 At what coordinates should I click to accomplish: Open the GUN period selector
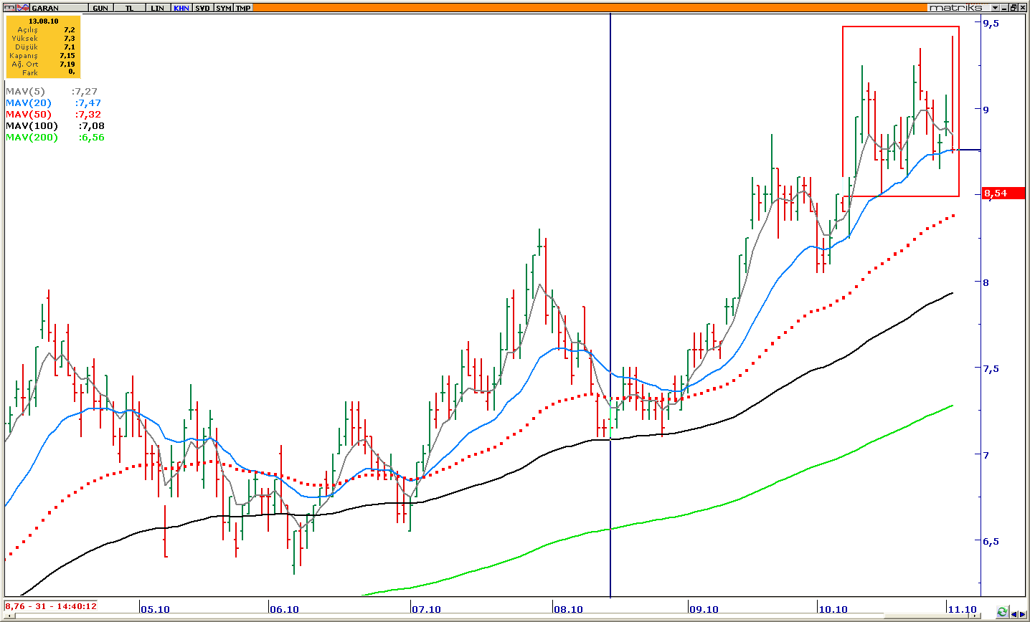[100, 8]
